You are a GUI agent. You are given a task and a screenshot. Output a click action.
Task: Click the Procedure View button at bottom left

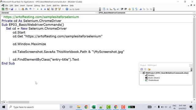2,102
